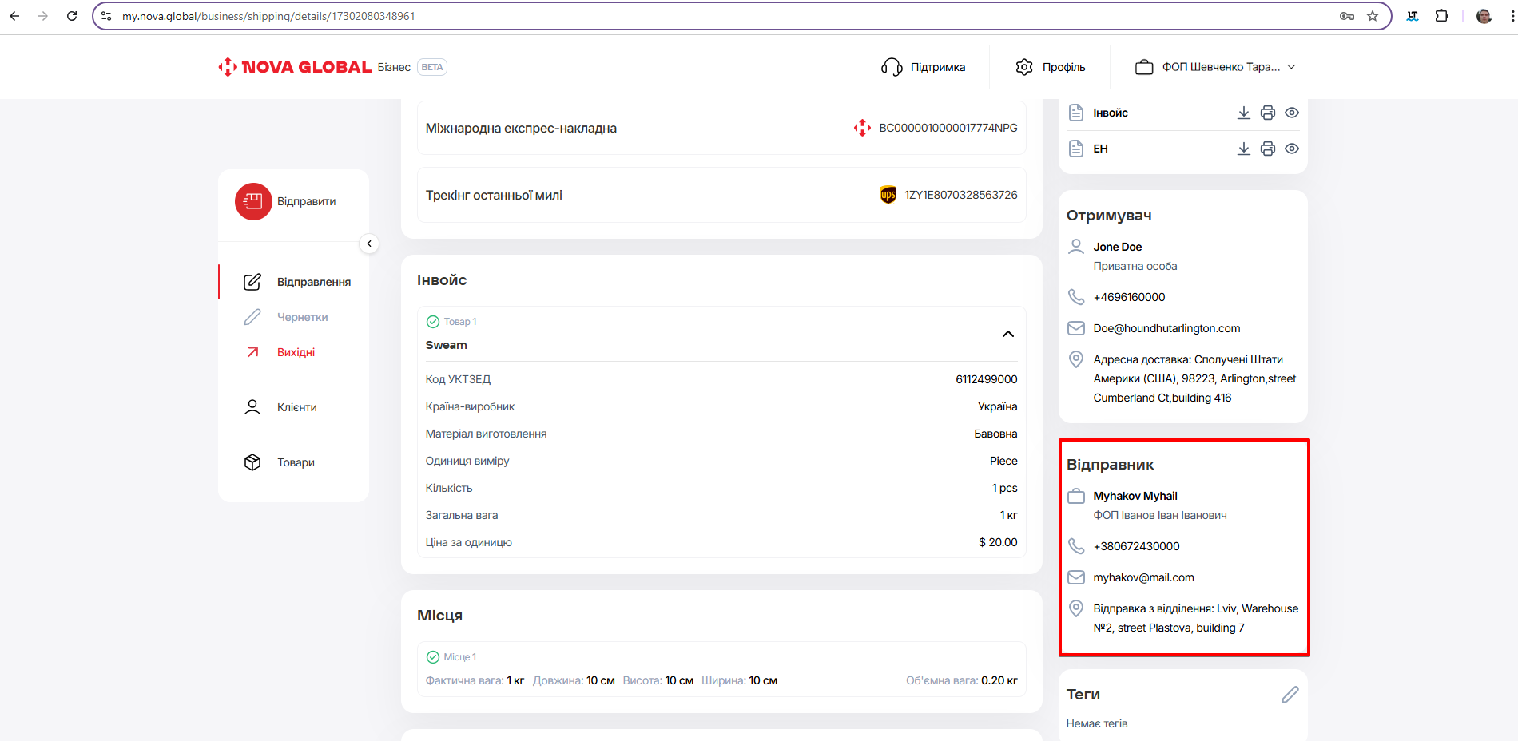Collapse the Товар 1 Sweam section
Image resolution: width=1518 pixels, height=741 pixels.
click(1007, 334)
